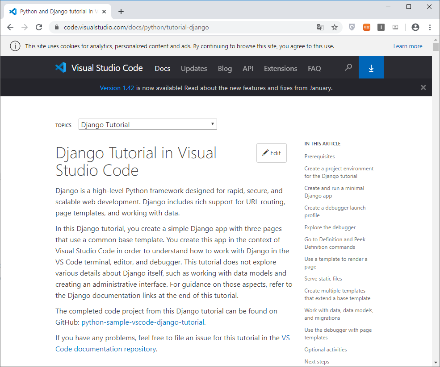440x367 pixels.
Task: Click the light gray monitor-shaped extension icon
Action: pos(395,27)
